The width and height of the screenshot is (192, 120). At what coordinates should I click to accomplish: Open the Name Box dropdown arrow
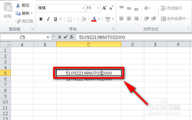point(48,37)
